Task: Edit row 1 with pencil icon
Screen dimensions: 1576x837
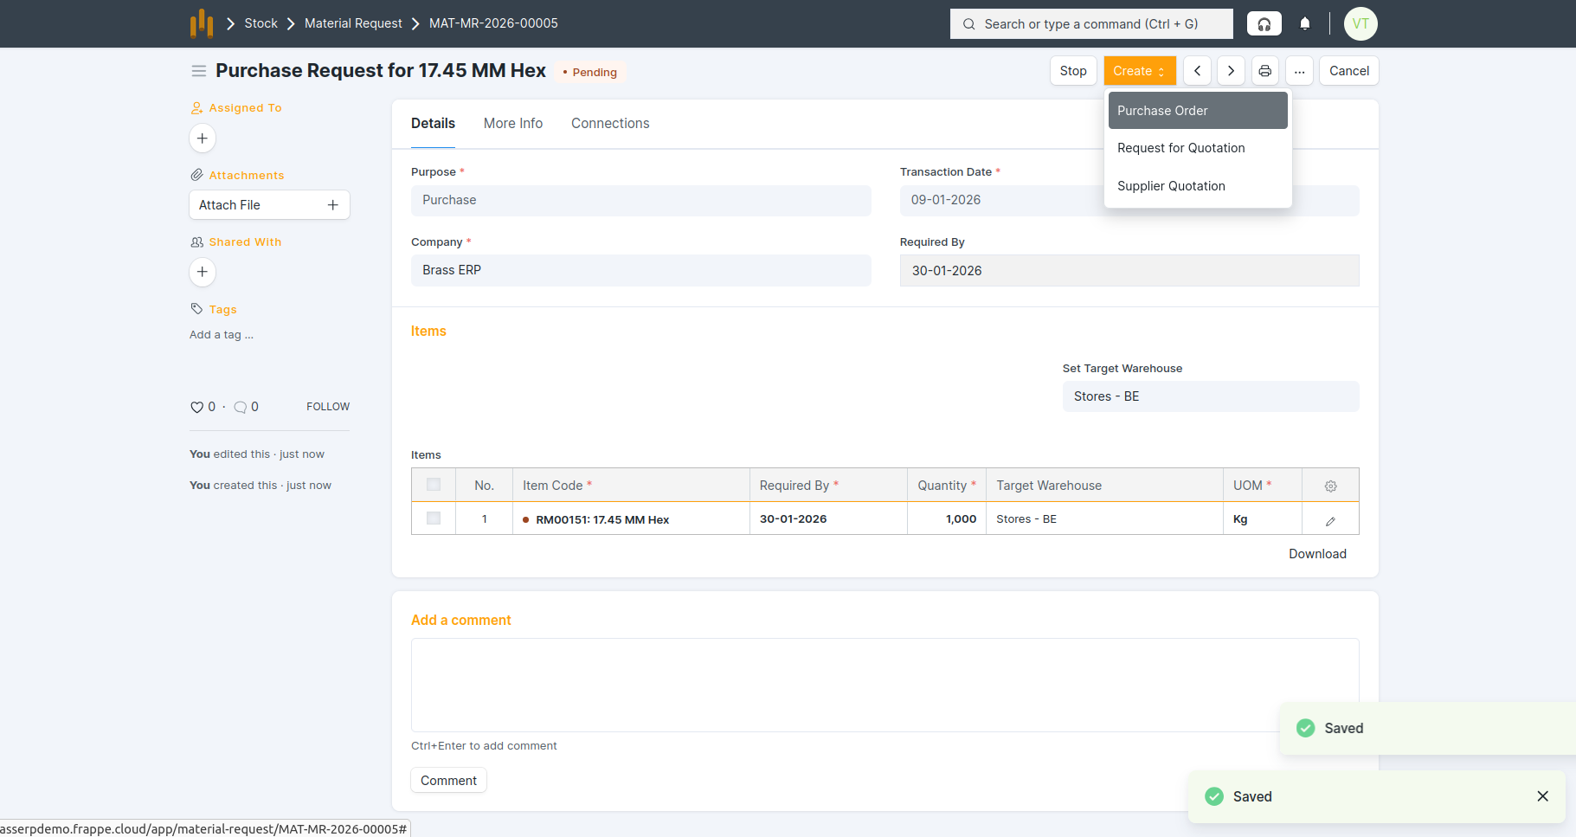Action: (1330, 520)
